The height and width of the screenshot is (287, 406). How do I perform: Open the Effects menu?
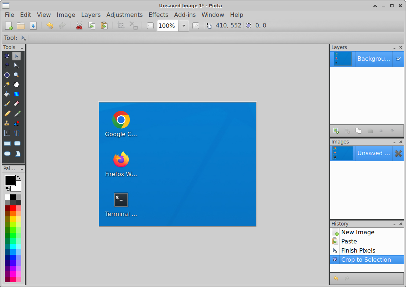pos(158,15)
